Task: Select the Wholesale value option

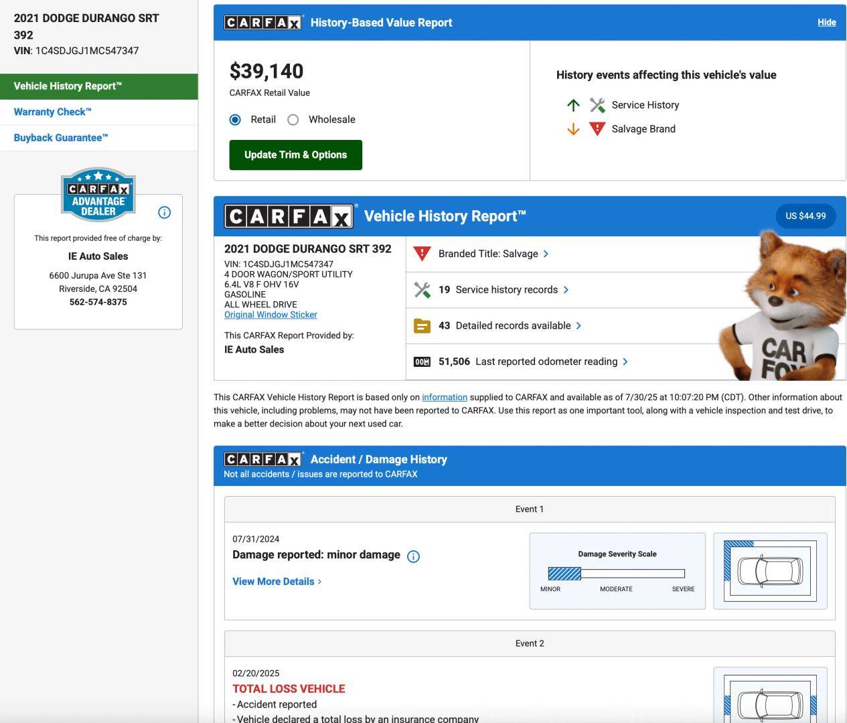Action: click(293, 120)
